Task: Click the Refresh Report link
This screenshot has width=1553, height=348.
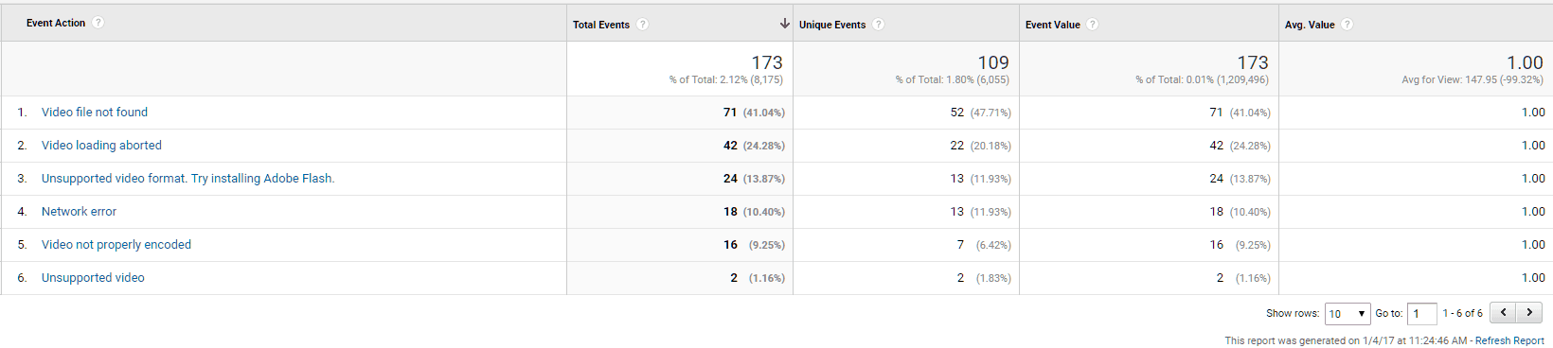Action: 1509,340
